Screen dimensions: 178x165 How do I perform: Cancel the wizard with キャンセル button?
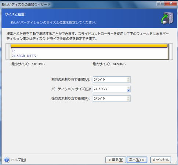click(x=161, y=160)
